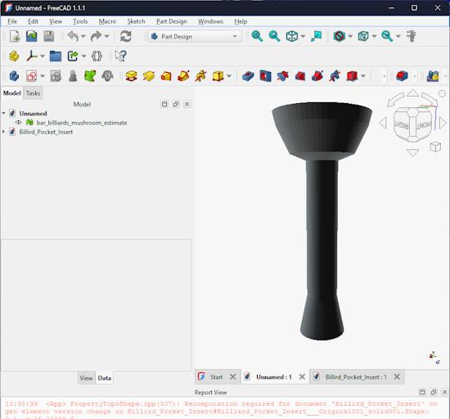
Task: Rotate view with navigation cube up arrow
Action: [x=412, y=93]
